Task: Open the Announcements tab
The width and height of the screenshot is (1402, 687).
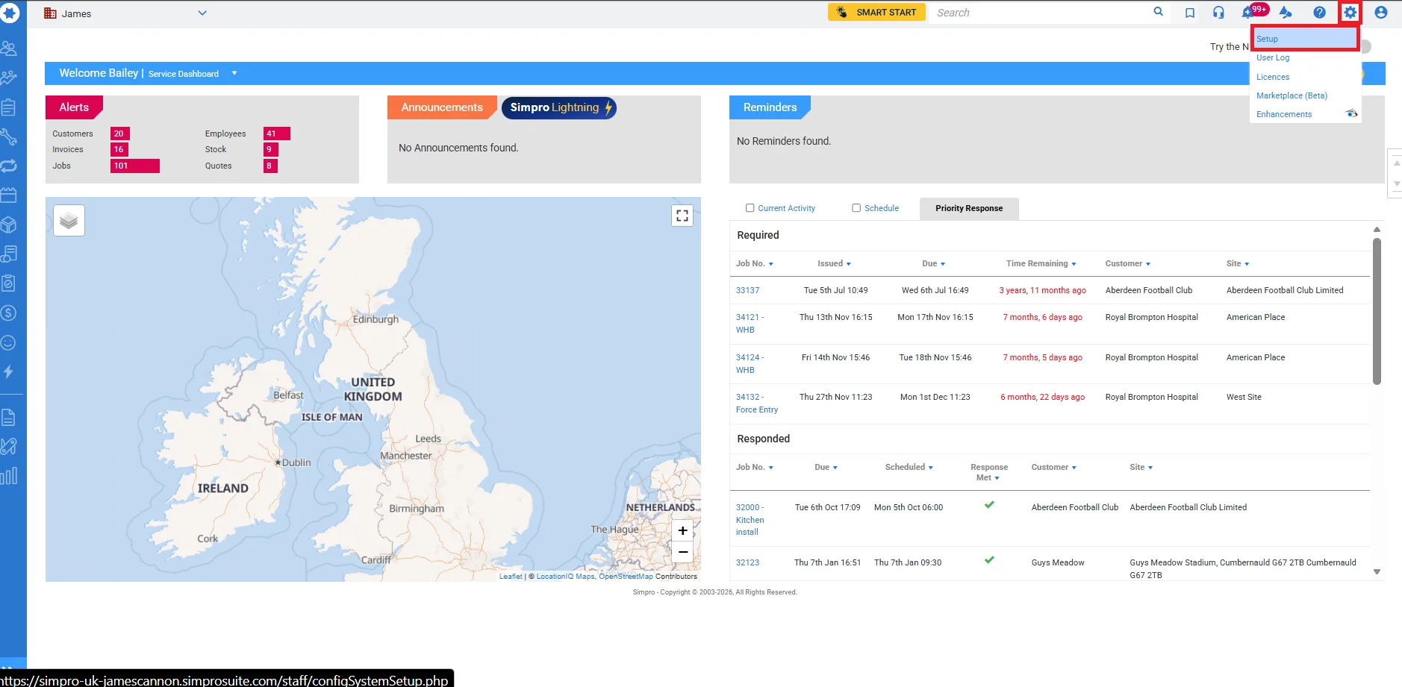Action: pyautogui.click(x=442, y=107)
